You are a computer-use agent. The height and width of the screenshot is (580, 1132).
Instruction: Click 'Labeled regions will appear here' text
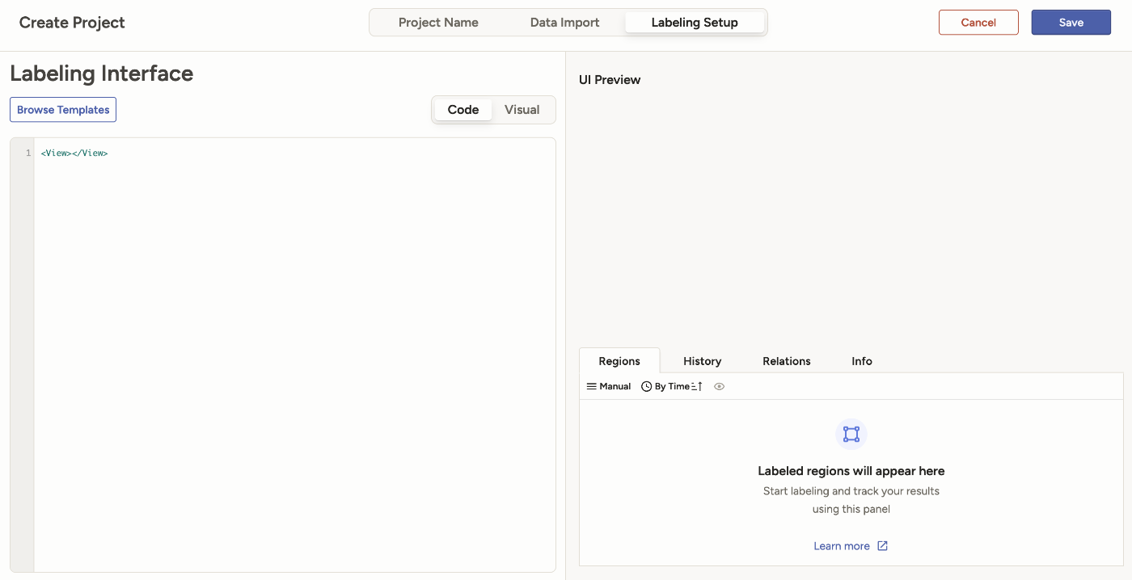(851, 471)
